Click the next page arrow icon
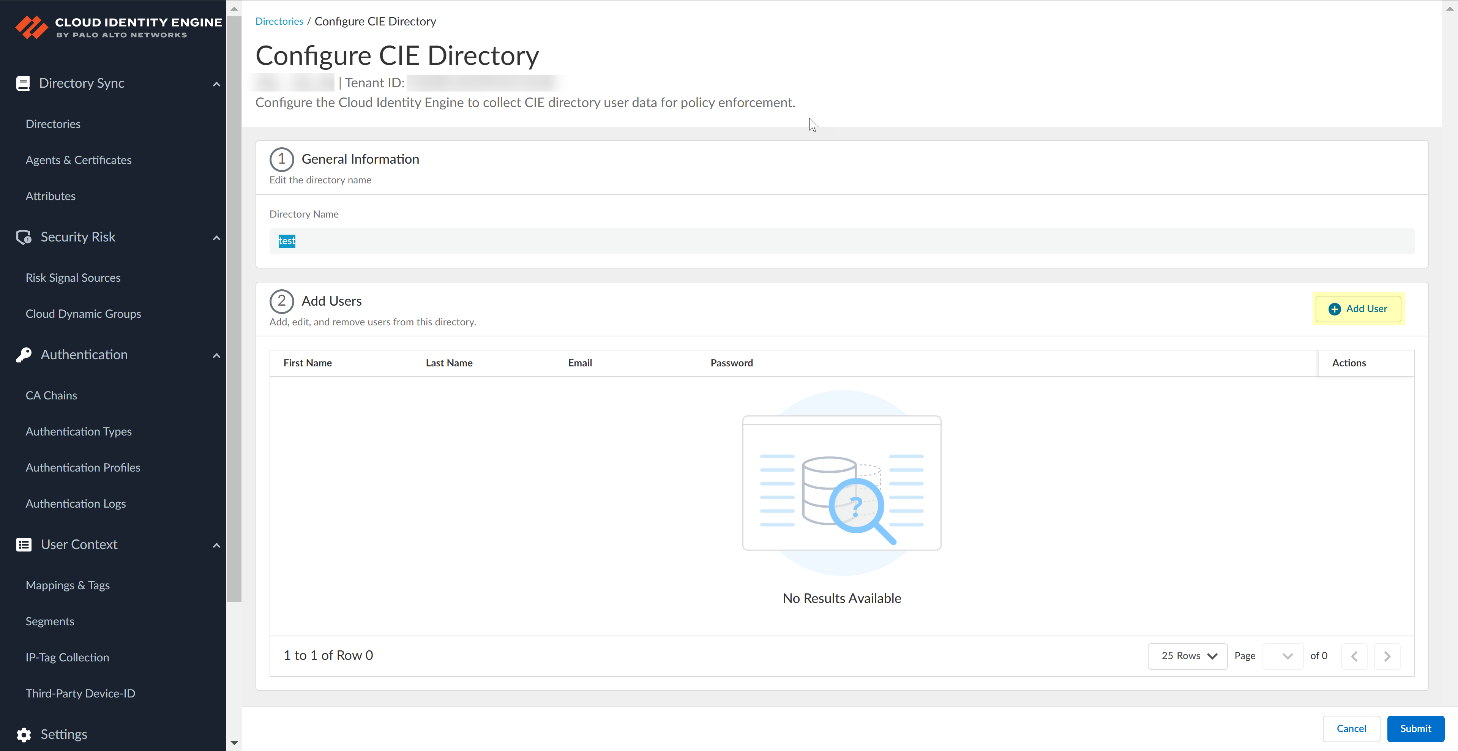 tap(1387, 656)
